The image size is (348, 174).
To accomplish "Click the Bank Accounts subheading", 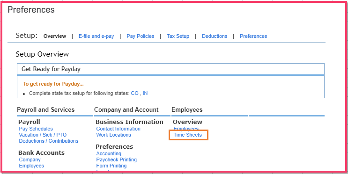I will 42,153.
